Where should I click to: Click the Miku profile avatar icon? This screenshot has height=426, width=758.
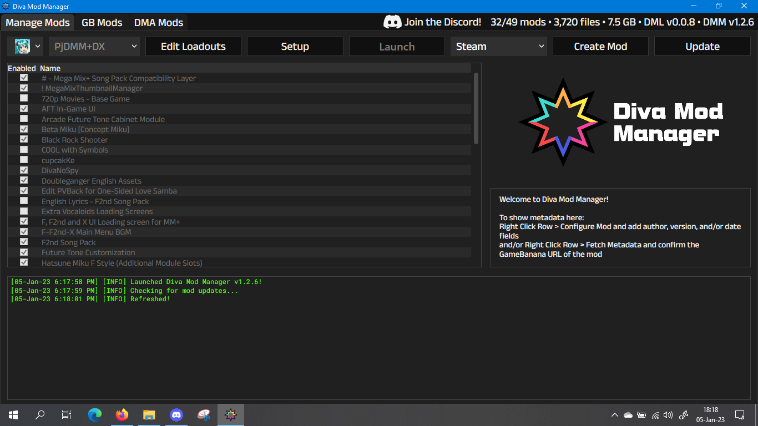pyautogui.click(x=22, y=46)
